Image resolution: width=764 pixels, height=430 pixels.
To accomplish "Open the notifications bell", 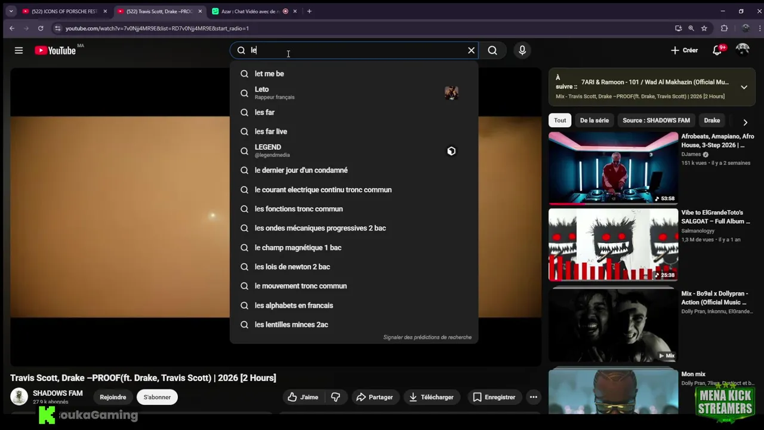I will (717, 51).
